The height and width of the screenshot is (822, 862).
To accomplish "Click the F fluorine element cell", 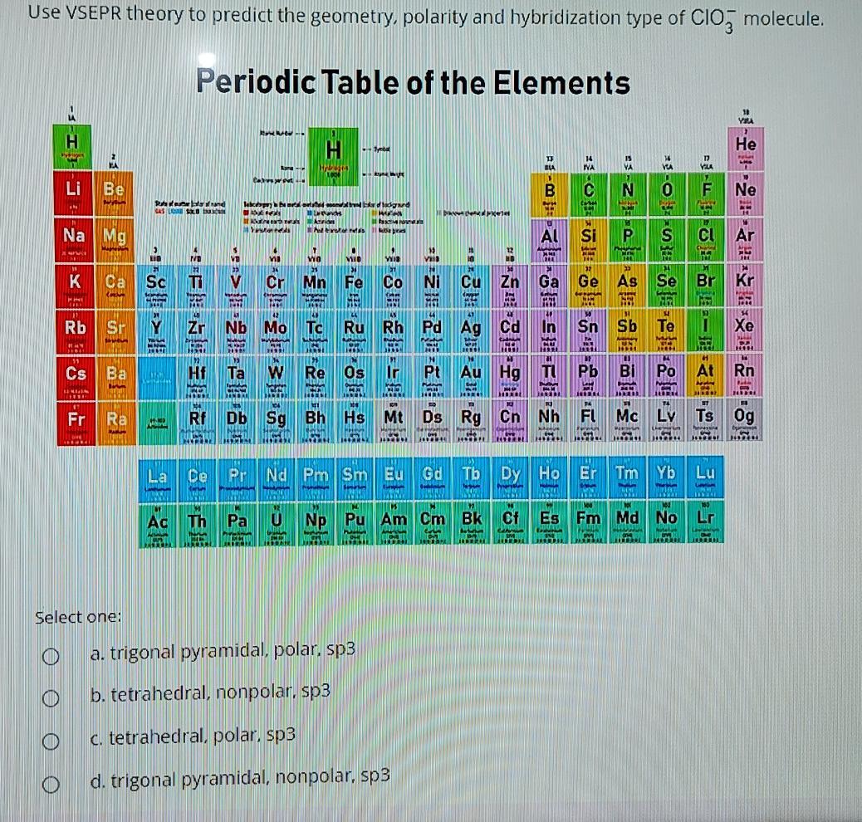I will click(706, 194).
